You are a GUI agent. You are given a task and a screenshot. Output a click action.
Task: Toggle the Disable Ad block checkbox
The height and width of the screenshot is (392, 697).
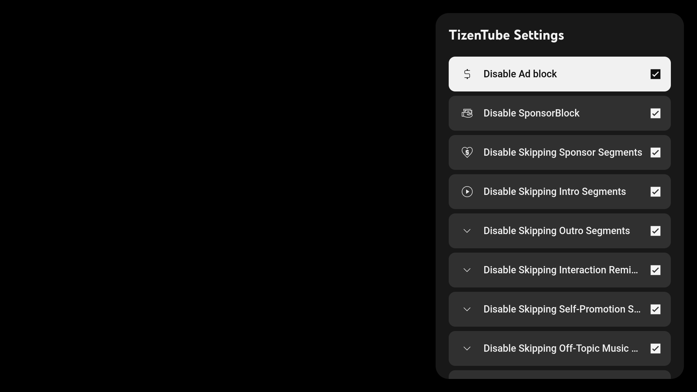pyautogui.click(x=655, y=74)
